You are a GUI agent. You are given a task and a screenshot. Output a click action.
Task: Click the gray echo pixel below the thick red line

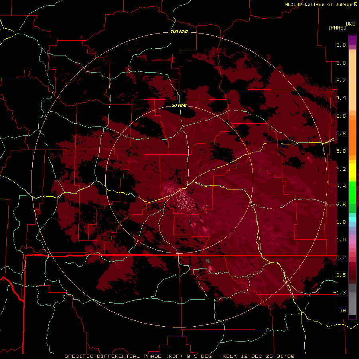(x=208, y=261)
